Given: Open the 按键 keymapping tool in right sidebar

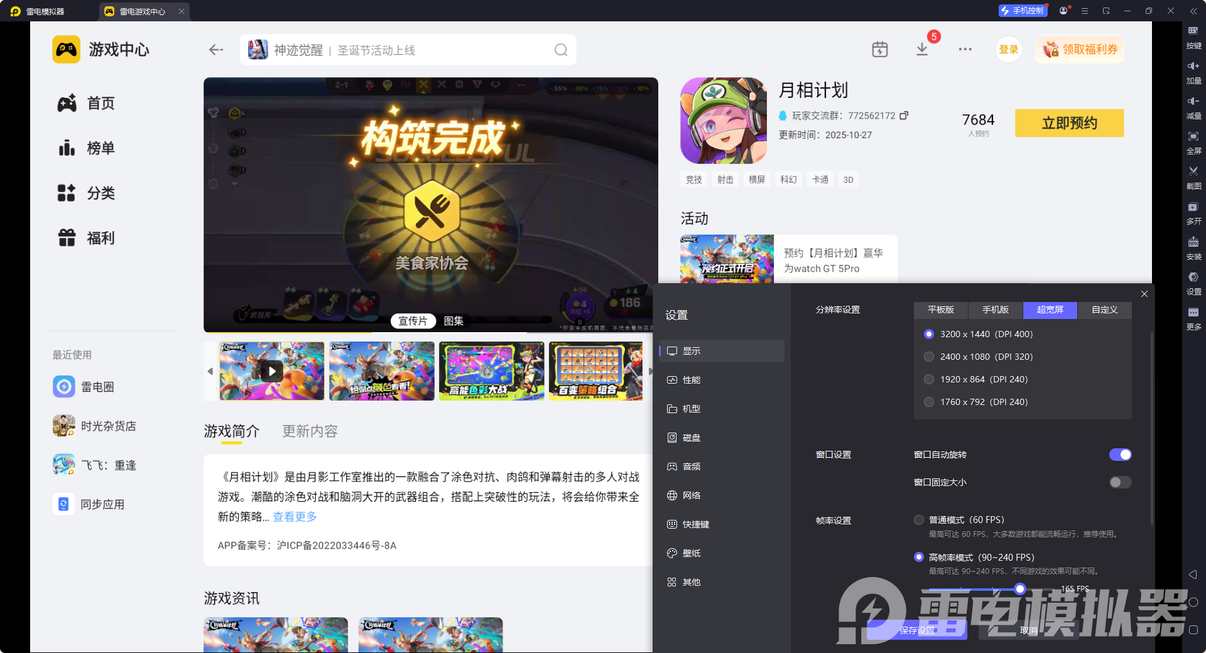Looking at the screenshot, I should tap(1193, 36).
